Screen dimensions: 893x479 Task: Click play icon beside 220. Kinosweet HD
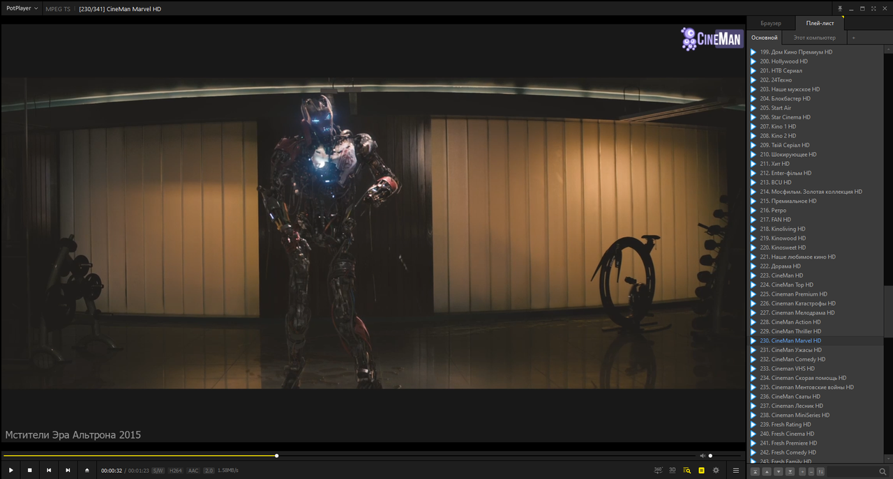click(753, 248)
